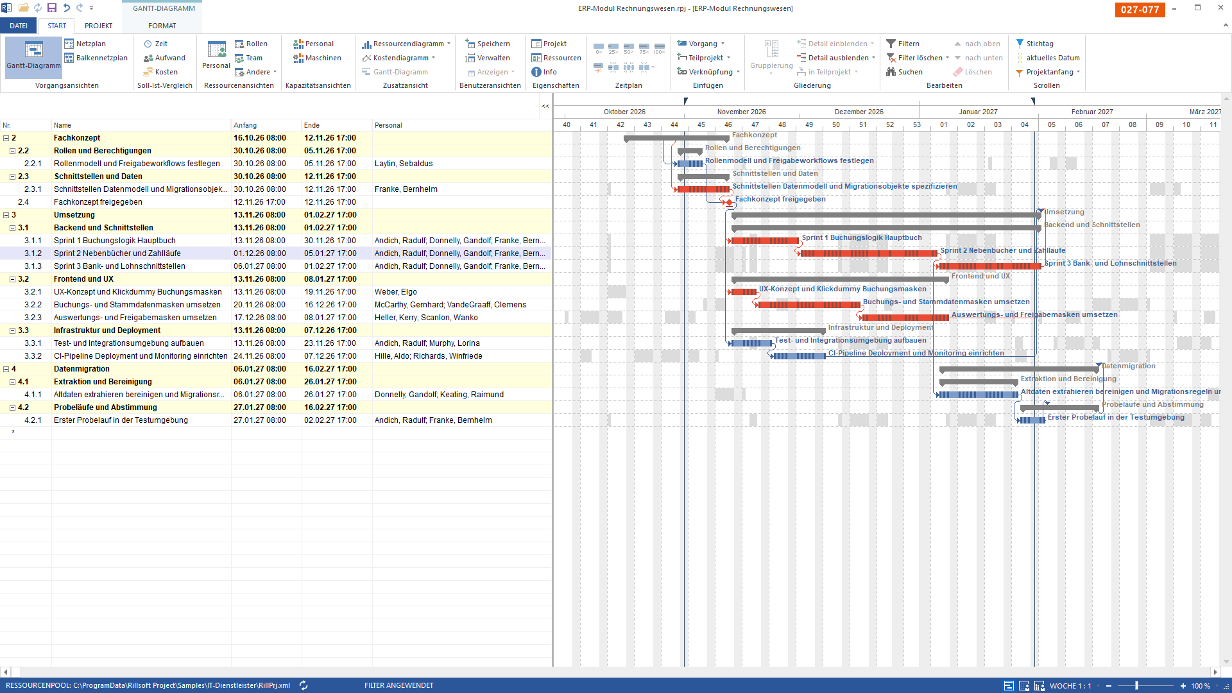Select the Balkennetzplan view icon
1232x693 pixels.
69,58
